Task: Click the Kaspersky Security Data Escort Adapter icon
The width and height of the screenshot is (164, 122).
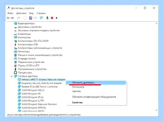Action: click(x=19, y=83)
